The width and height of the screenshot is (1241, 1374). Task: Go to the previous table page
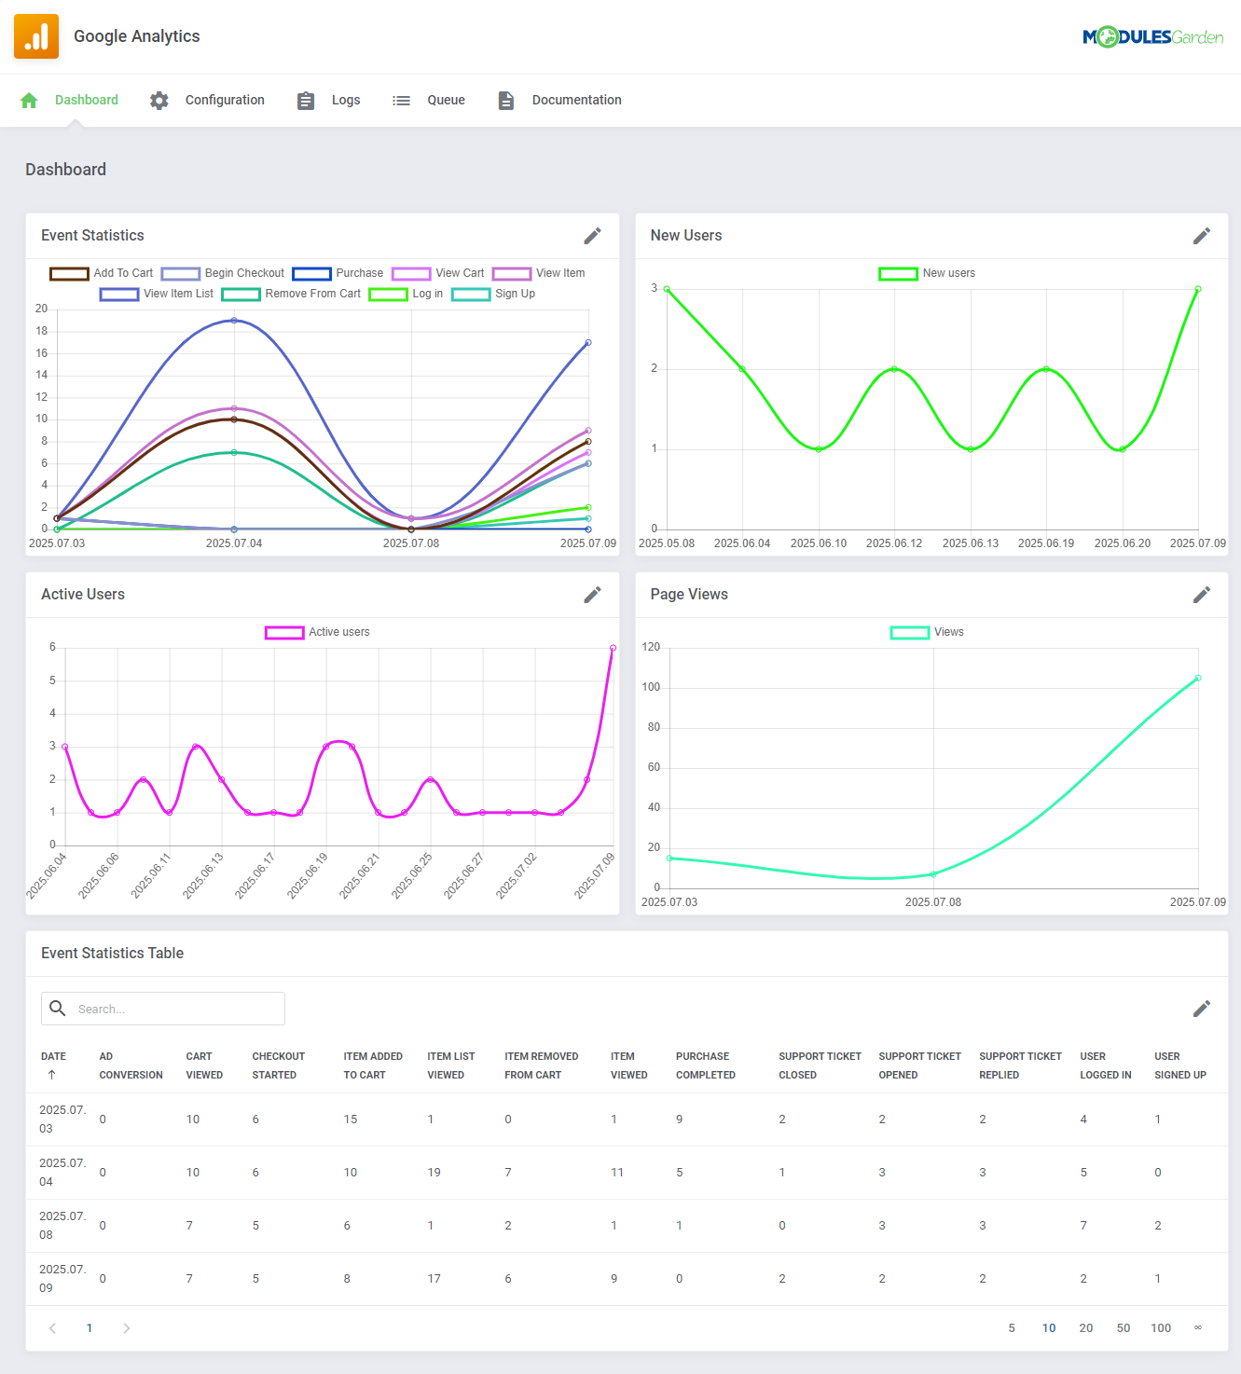pyautogui.click(x=52, y=1328)
